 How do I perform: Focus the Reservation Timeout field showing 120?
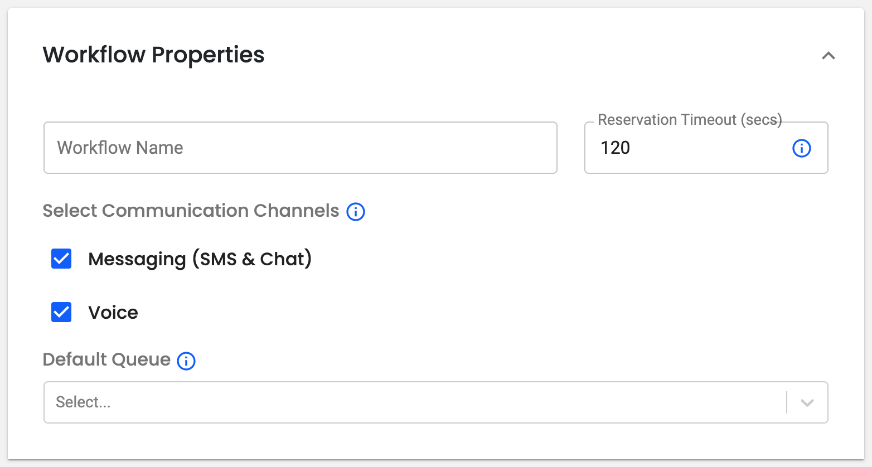[x=706, y=148]
